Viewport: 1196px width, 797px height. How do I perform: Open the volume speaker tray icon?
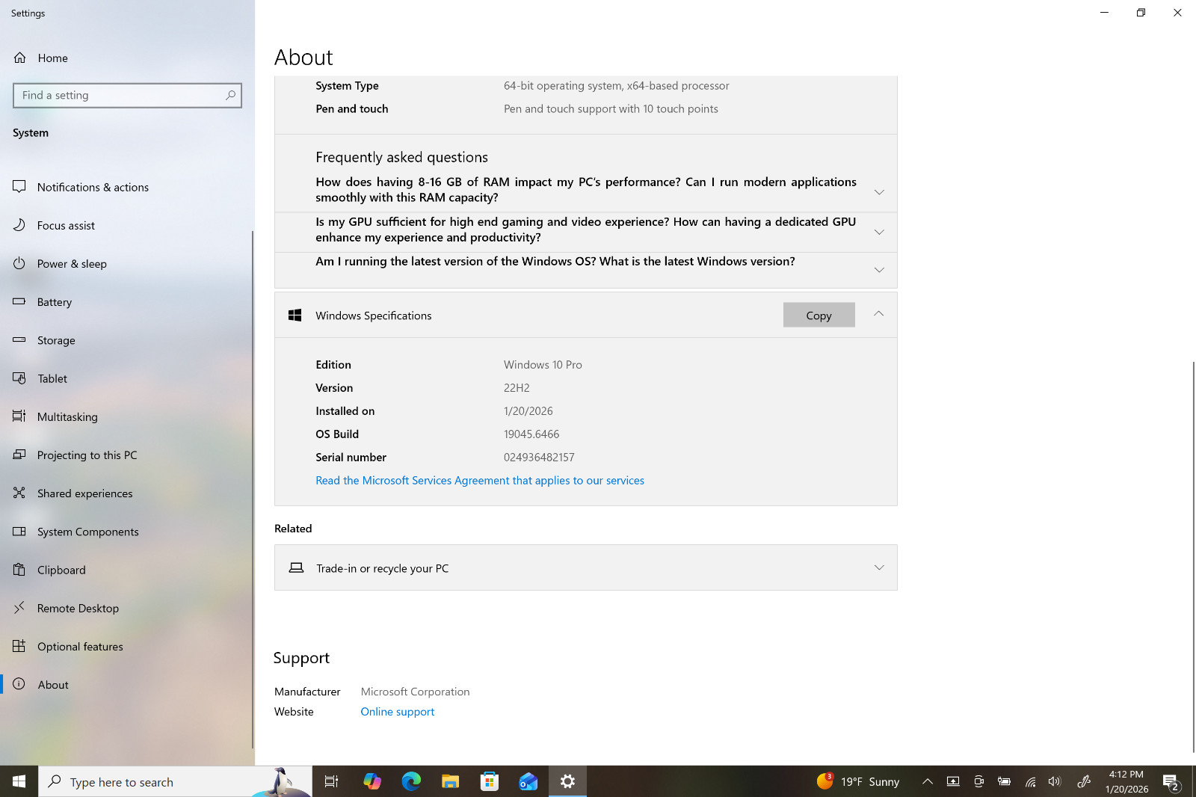click(1055, 781)
